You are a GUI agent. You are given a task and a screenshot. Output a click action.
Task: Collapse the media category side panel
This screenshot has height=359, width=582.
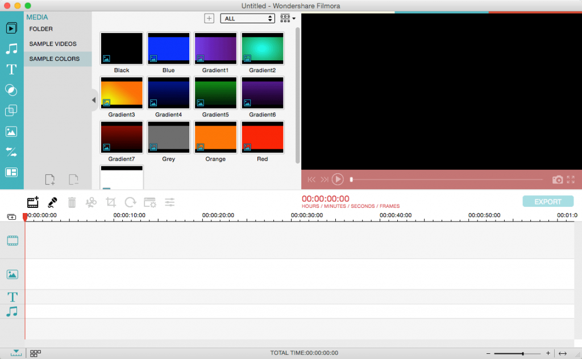(x=94, y=101)
